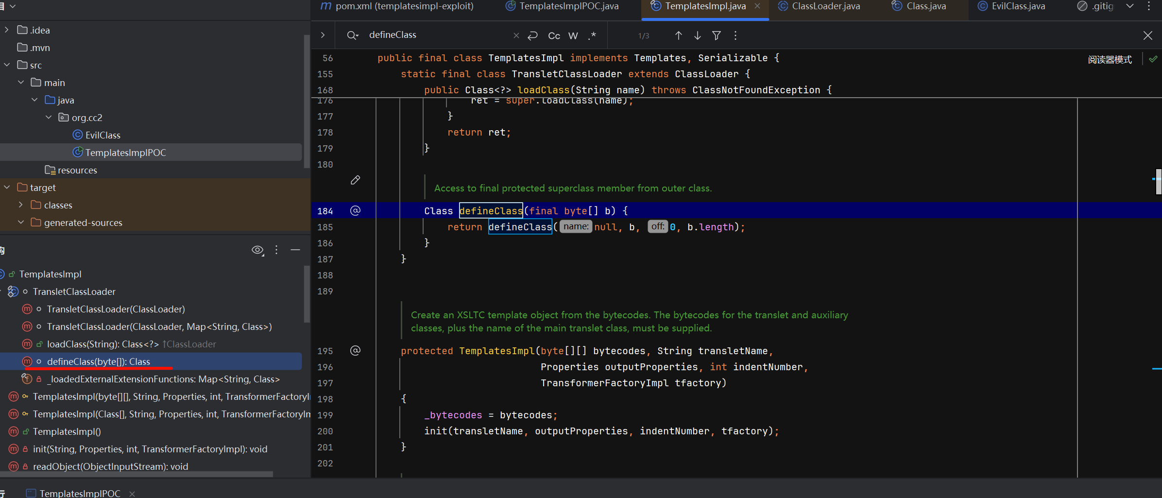This screenshot has height=498, width=1162.
Task: Click new line icon in search field
Action: click(533, 35)
